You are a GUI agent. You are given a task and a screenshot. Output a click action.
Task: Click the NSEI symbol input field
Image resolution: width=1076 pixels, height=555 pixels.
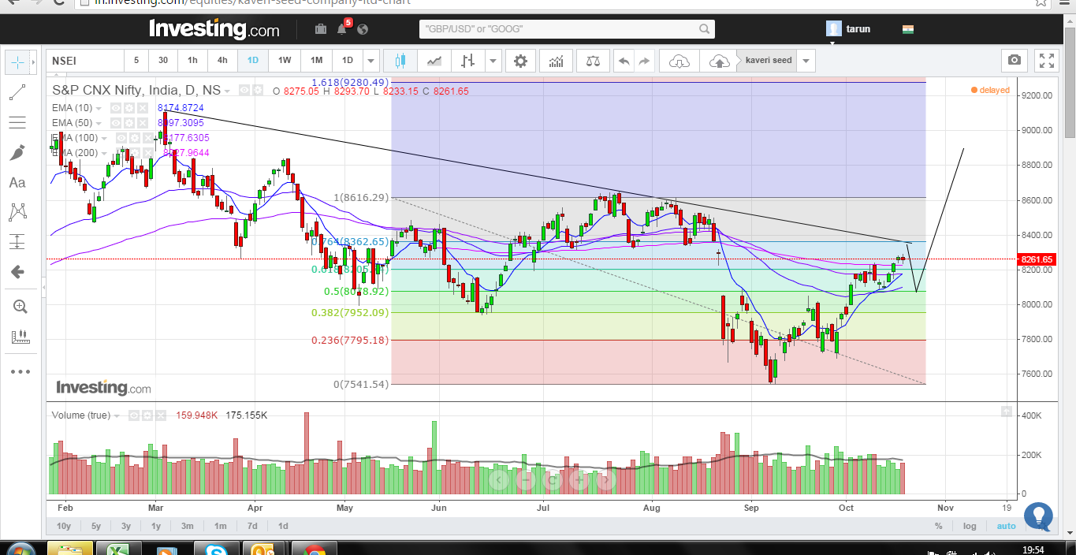(x=84, y=61)
